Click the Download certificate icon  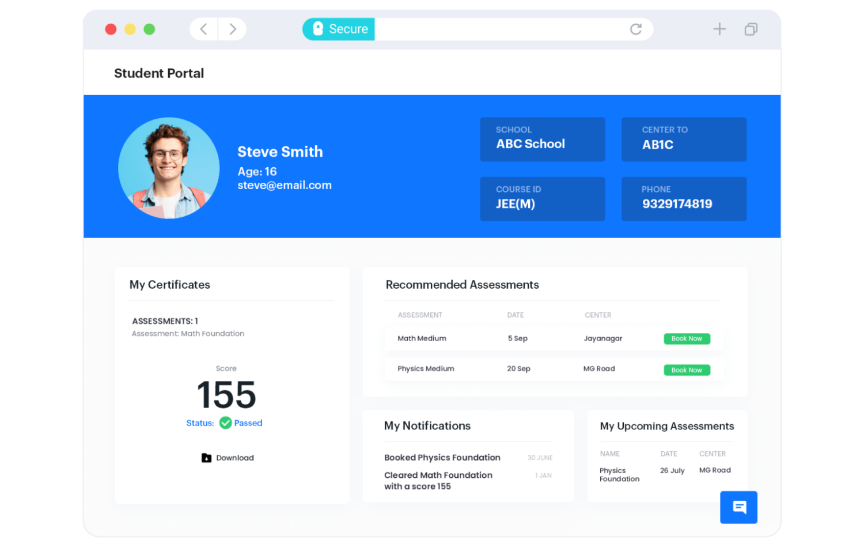coord(207,458)
